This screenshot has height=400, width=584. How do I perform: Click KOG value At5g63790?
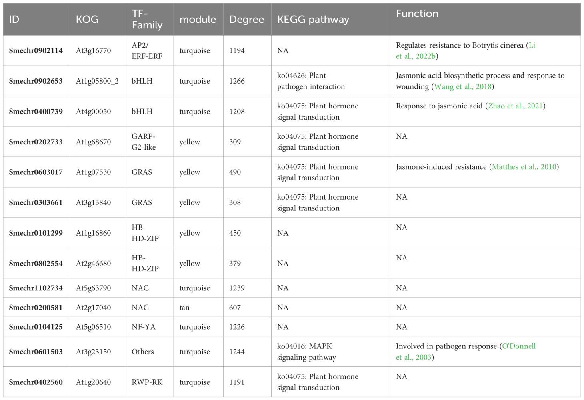(94, 288)
